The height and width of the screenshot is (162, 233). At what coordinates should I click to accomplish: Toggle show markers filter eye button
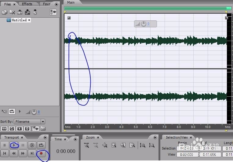coord(36,129)
